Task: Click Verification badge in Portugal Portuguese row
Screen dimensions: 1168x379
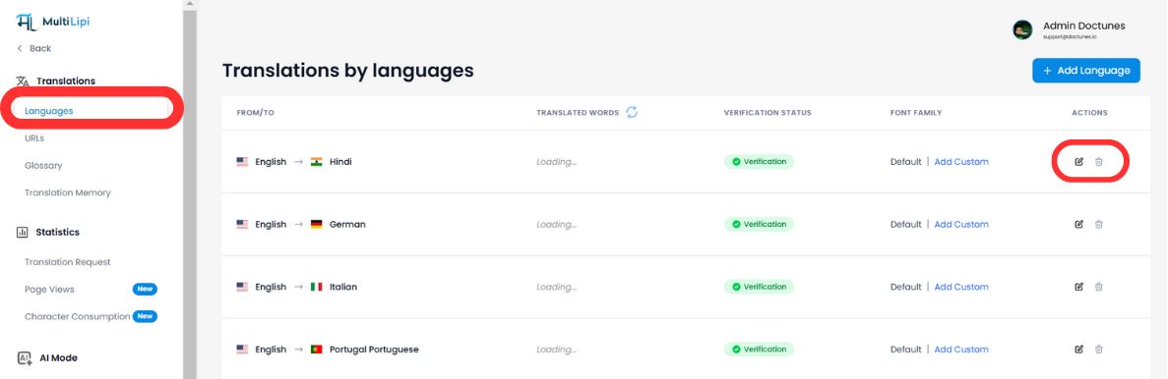Action: [759, 350]
